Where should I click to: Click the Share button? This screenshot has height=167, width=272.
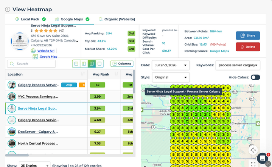point(248,35)
